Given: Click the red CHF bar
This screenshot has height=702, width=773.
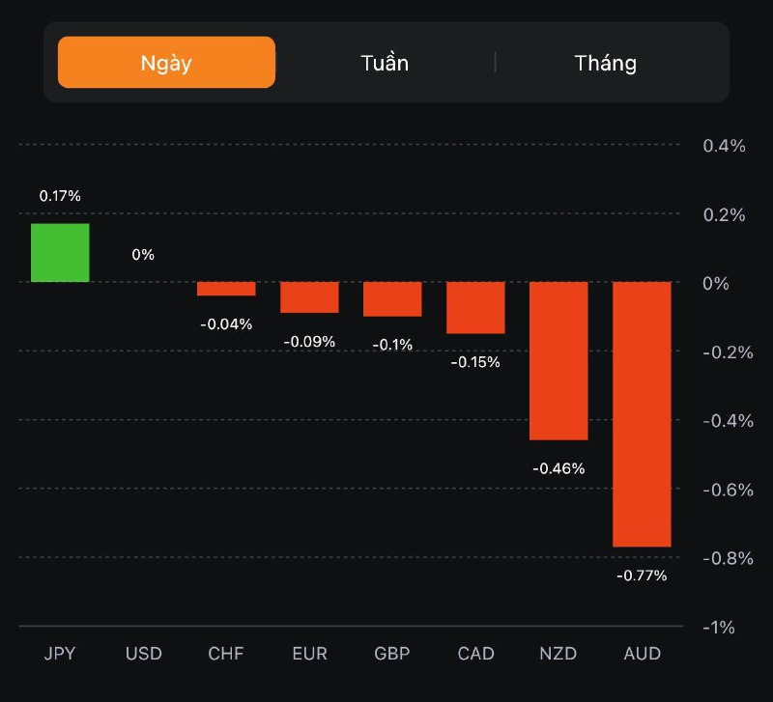Looking at the screenshot, I should point(226,289).
